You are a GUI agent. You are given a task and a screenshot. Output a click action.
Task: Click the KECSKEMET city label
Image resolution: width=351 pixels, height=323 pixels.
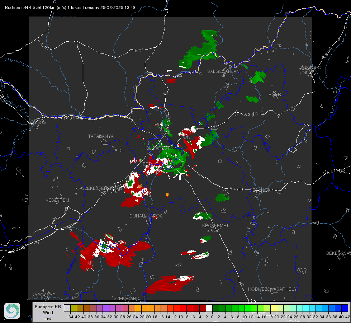point(215,225)
